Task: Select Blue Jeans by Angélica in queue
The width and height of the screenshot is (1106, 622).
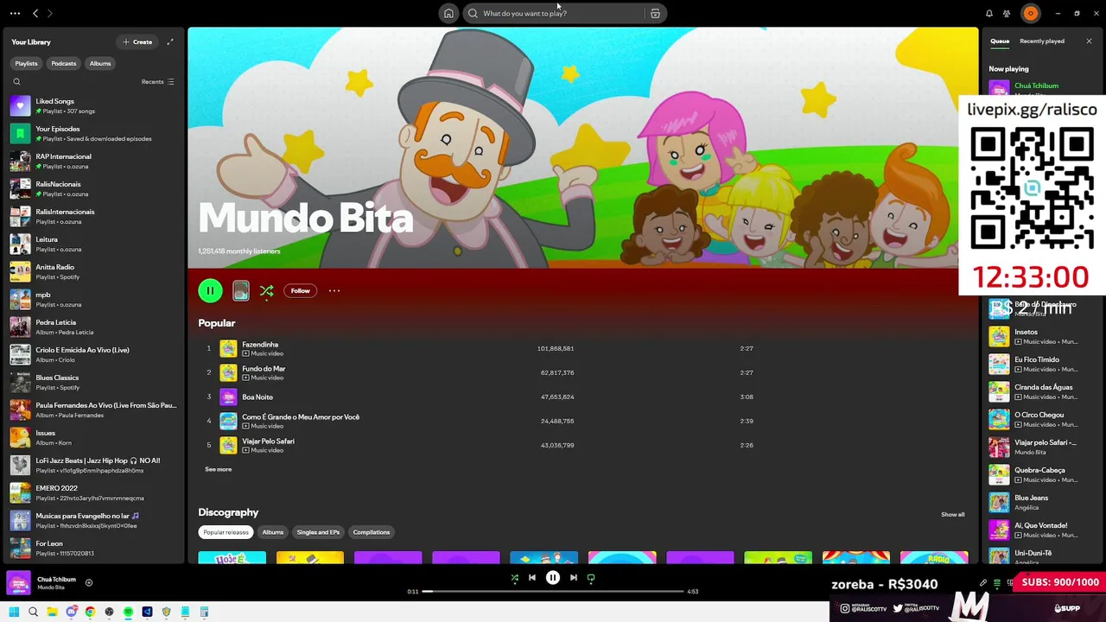Action: pos(1043,502)
